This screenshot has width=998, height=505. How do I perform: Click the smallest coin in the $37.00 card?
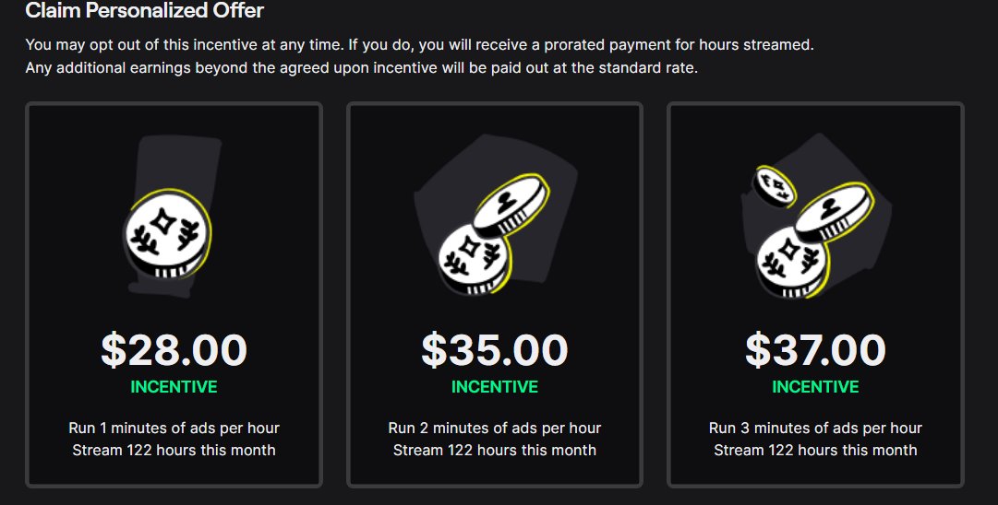(776, 184)
